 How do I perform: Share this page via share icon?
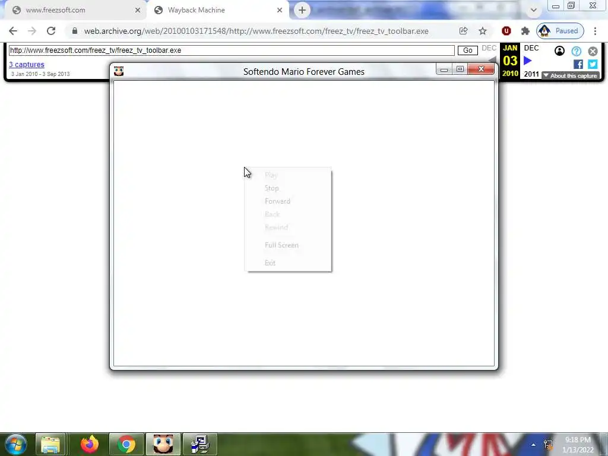pyautogui.click(x=463, y=31)
